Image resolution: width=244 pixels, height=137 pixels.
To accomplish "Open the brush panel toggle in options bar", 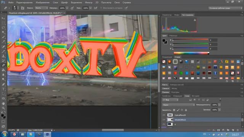I will click(22, 8).
